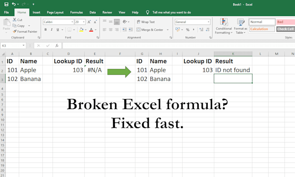The image size is (295, 177).
Task: Switch to the View tab
Action: pyautogui.click(x=122, y=13)
